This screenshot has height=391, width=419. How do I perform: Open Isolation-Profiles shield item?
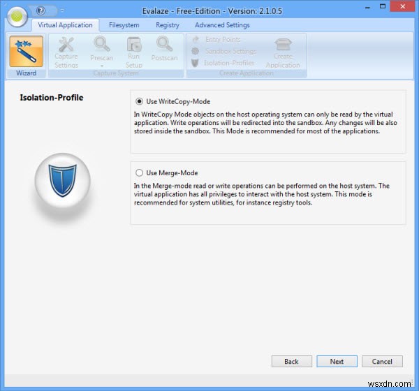223,63
